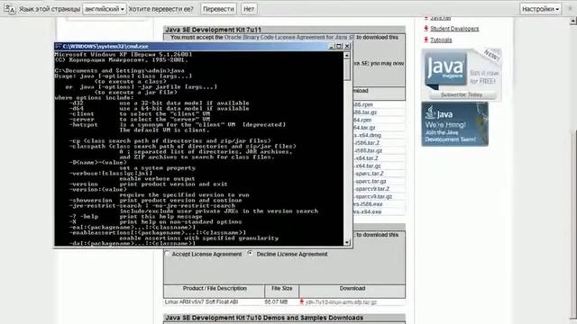
Task: Click the Java Magazine banner logo
Action: (x=445, y=68)
